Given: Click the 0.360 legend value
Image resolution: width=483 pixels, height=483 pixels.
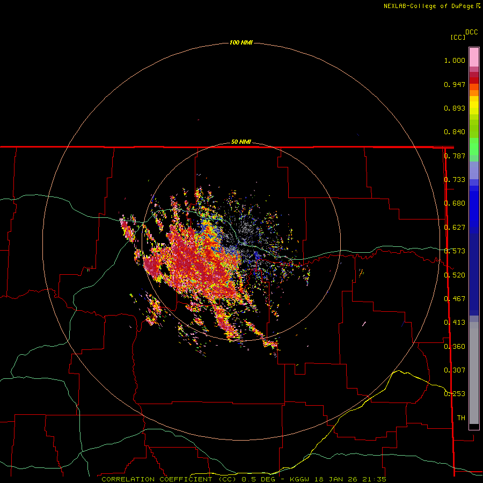Looking at the screenshot, I should (x=455, y=346).
